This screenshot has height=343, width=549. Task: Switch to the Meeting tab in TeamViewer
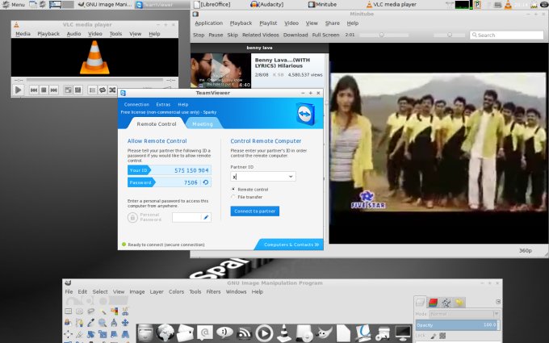[x=203, y=124]
